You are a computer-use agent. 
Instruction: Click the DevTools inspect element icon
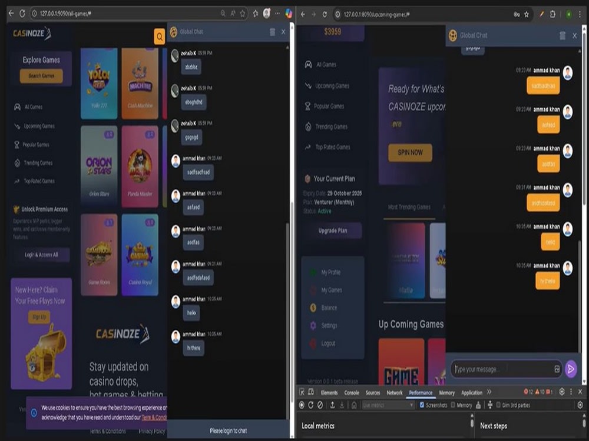pos(302,392)
